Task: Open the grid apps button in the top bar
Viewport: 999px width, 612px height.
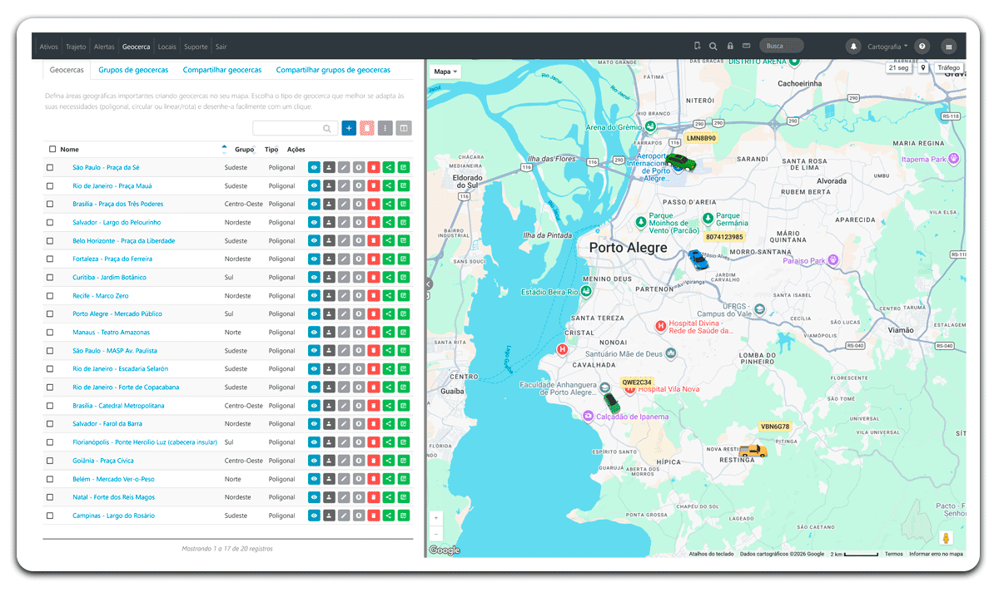Action: point(948,47)
